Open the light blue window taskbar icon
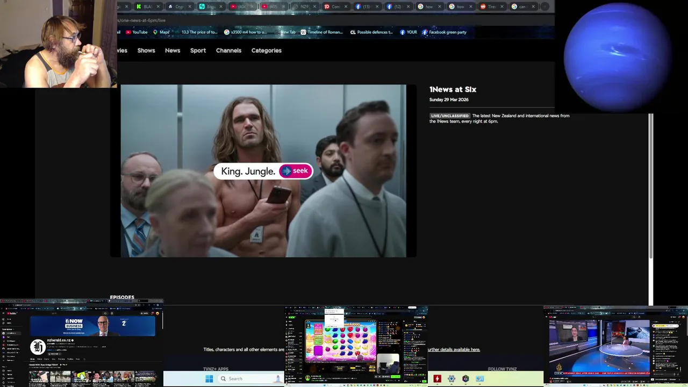 click(479, 379)
